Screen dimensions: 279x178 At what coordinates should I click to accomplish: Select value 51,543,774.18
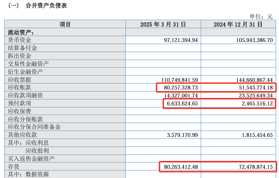[256, 87]
